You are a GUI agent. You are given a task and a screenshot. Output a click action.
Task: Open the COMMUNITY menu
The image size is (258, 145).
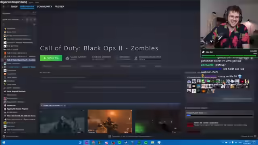(x=44, y=6)
